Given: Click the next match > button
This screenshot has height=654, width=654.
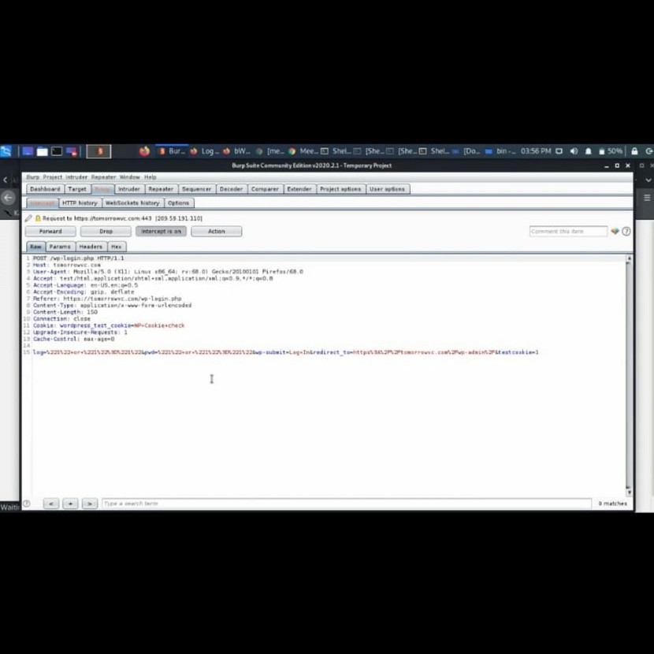Looking at the screenshot, I should click(x=90, y=504).
